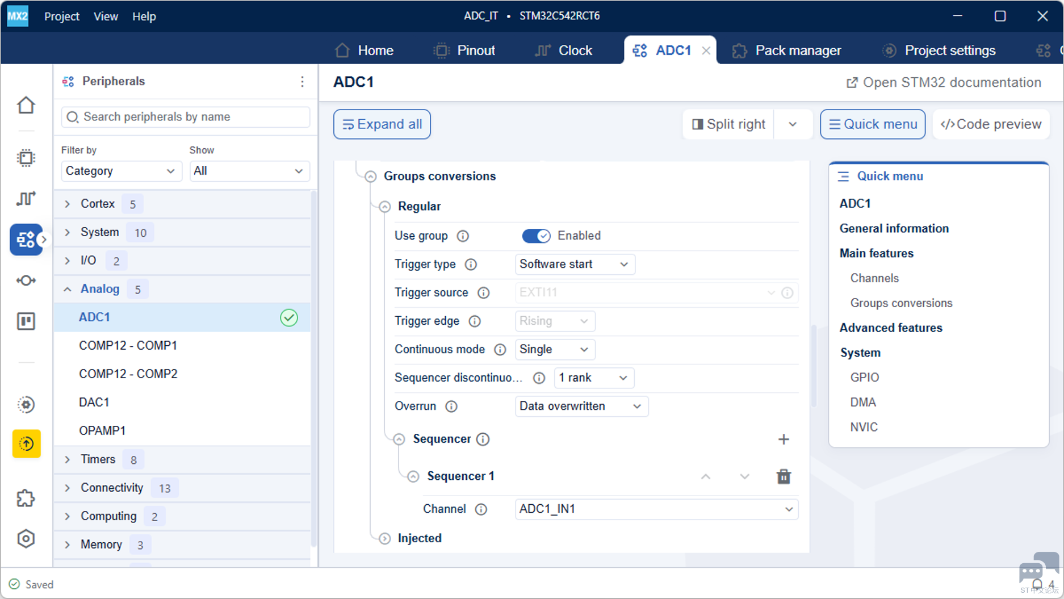Move Sequencer 1 down with arrow

coord(744,476)
